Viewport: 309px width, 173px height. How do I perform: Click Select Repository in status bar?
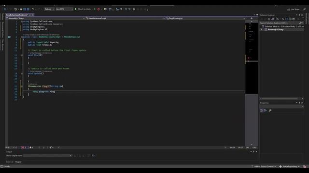[290, 167]
